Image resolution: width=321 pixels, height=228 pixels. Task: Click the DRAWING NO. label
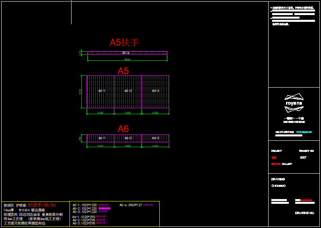[x=305, y=213]
